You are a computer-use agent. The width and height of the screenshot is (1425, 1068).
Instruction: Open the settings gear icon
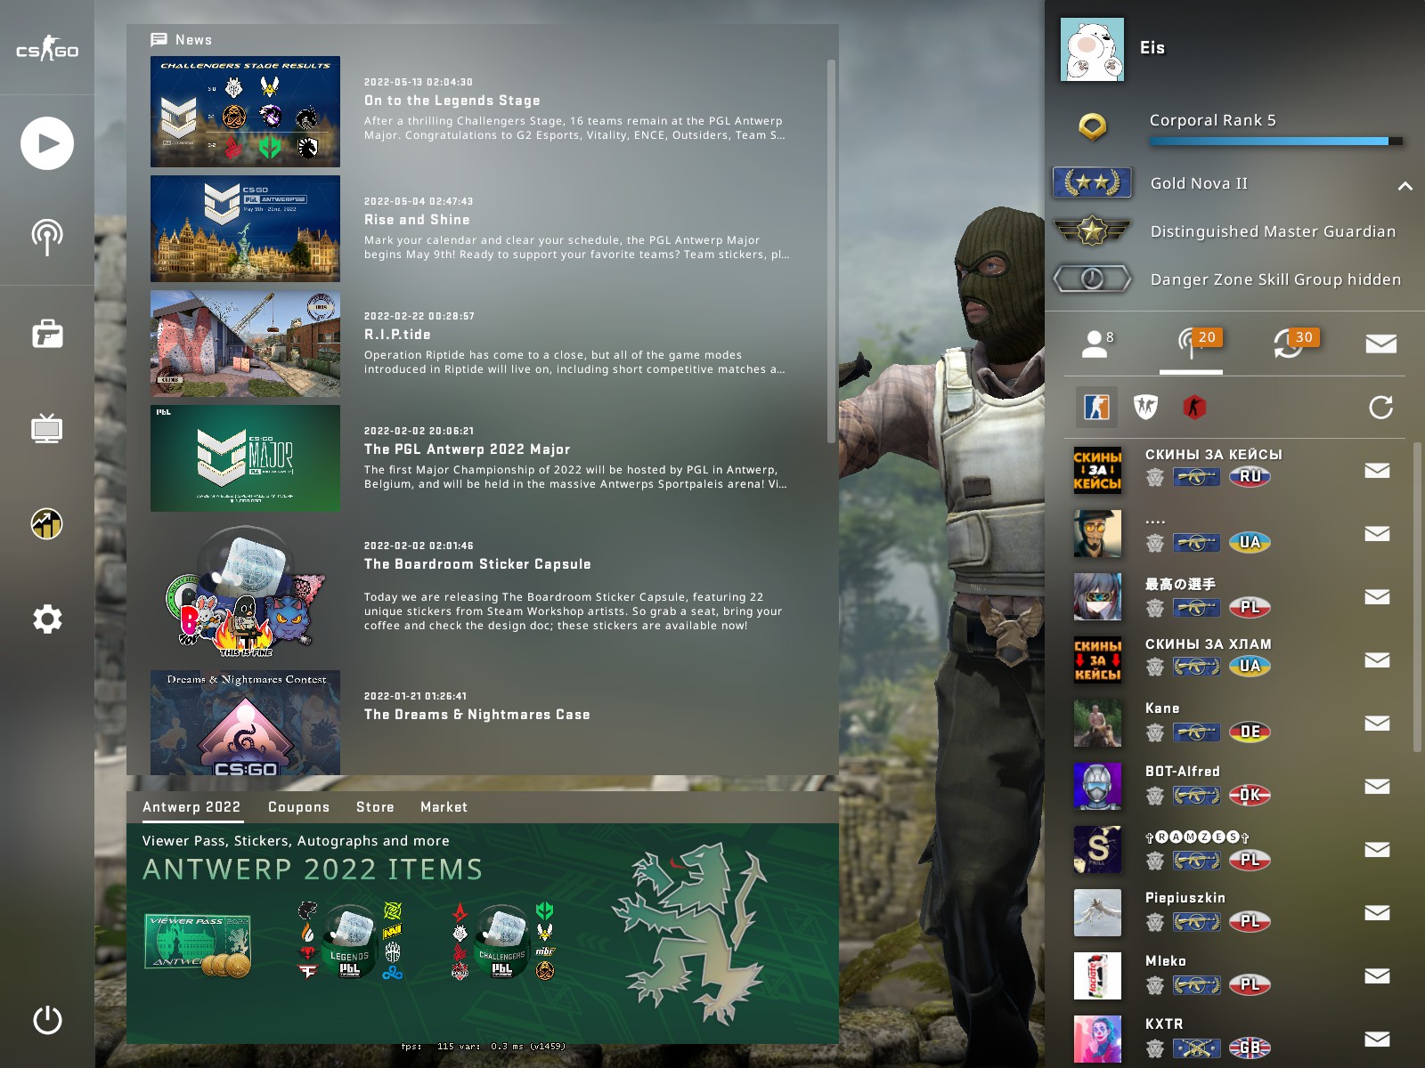pyautogui.click(x=47, y=619)
